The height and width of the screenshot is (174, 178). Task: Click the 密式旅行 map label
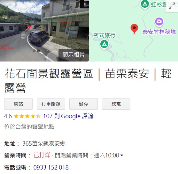click(104, 35)
